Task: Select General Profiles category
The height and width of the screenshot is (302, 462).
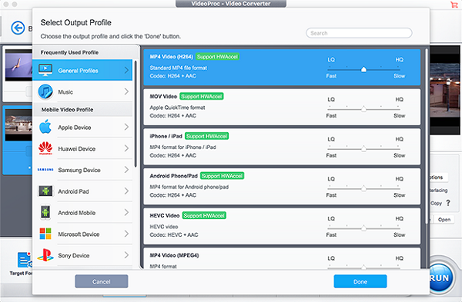Action: [x=82, y=70]
